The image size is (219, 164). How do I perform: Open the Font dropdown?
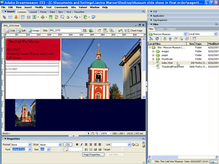click(30, 150)
